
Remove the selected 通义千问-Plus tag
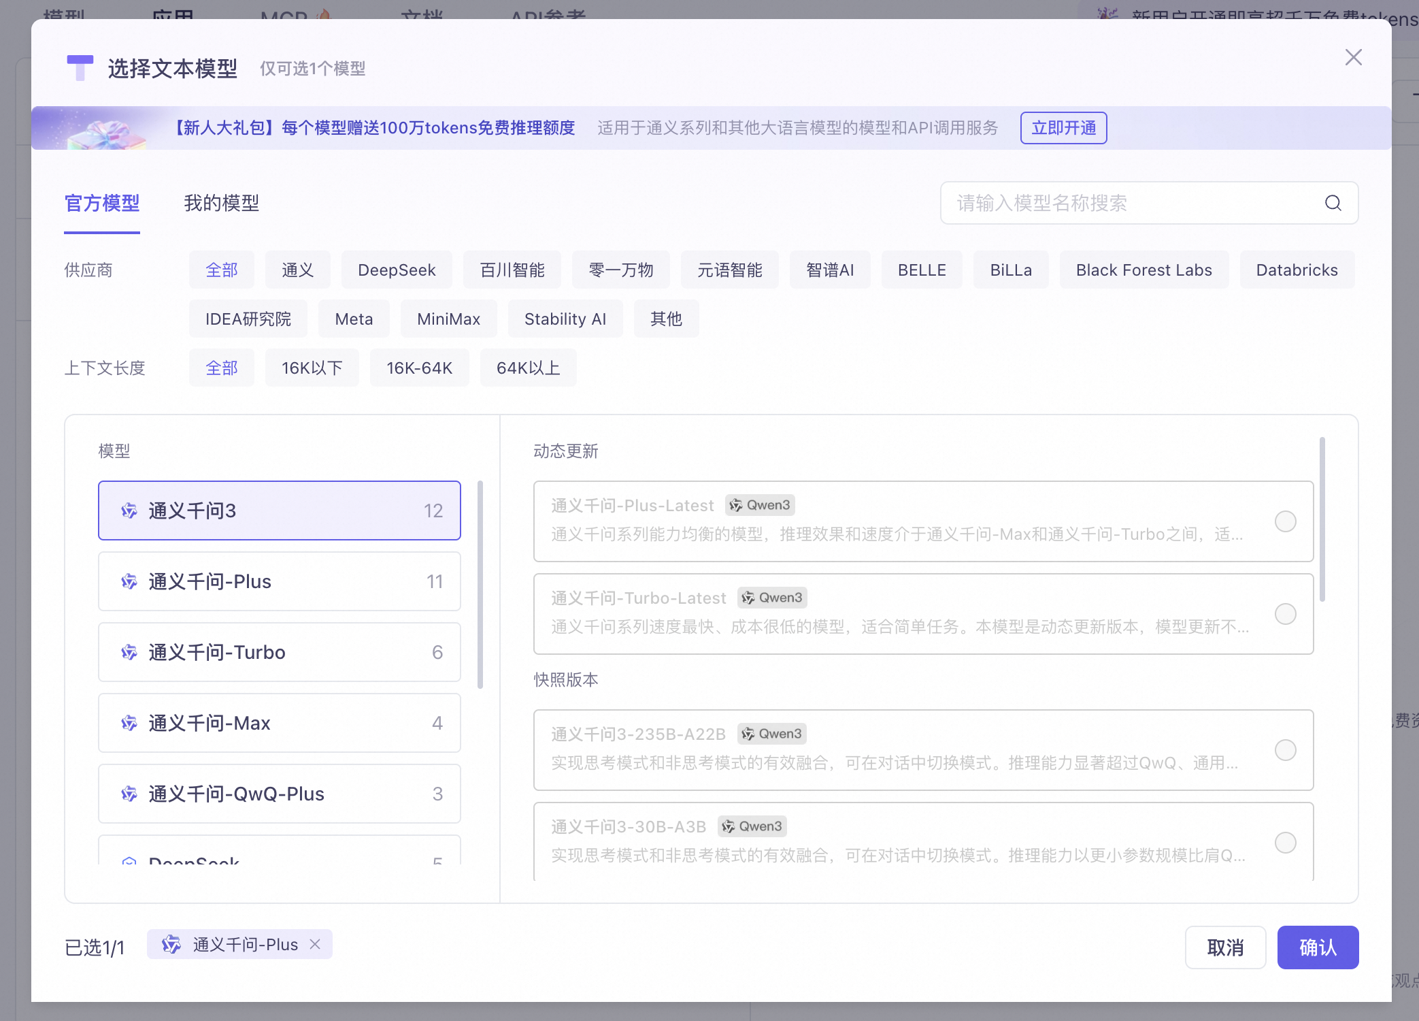pyautogui.click(x=315, y=944)
